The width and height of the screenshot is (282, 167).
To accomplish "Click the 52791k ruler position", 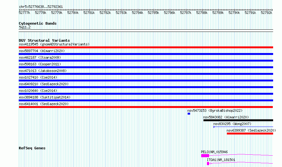I will [x=250, y=13].
